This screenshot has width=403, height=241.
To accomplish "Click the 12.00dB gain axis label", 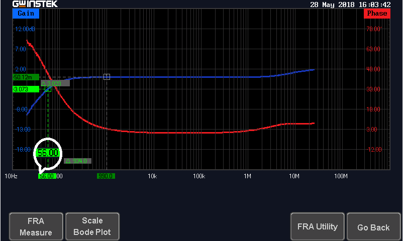I will click(x=24, y=29).
